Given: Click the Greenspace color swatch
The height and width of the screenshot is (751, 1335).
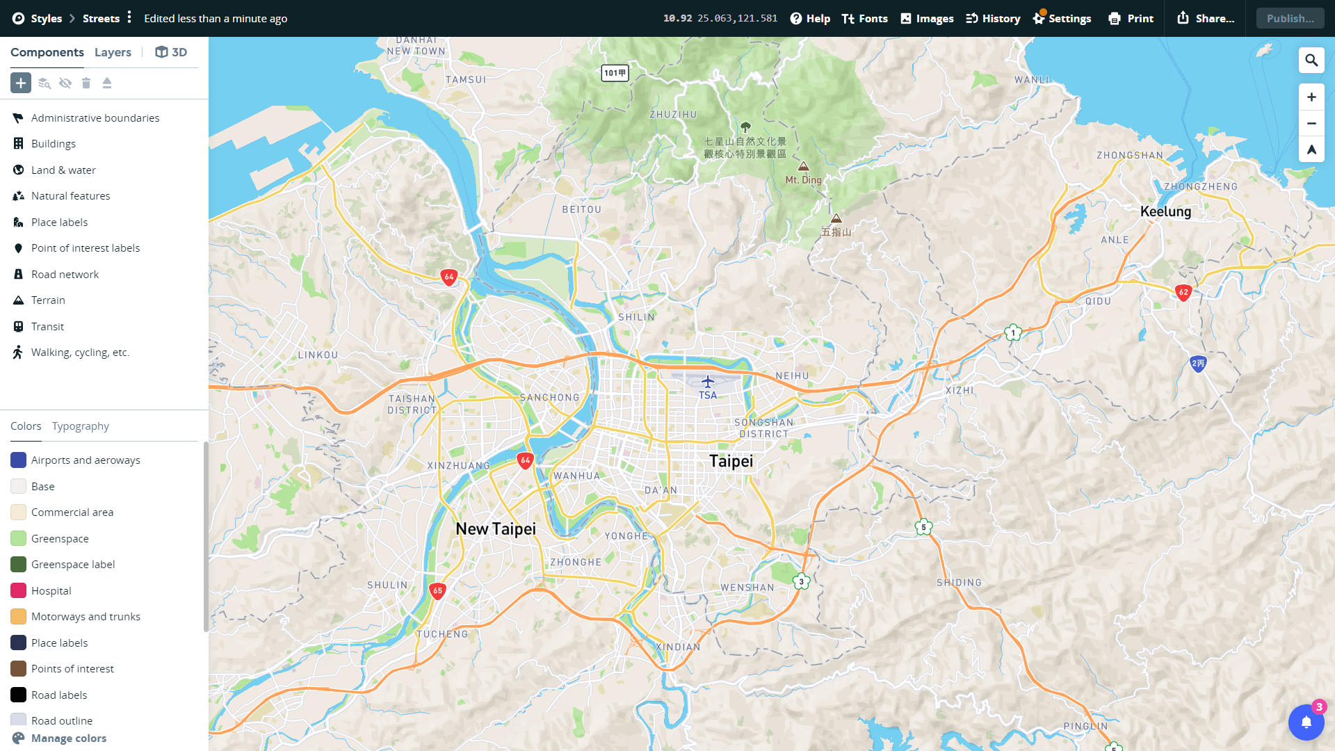Looking at the screenshot, I should coord(19,539).
